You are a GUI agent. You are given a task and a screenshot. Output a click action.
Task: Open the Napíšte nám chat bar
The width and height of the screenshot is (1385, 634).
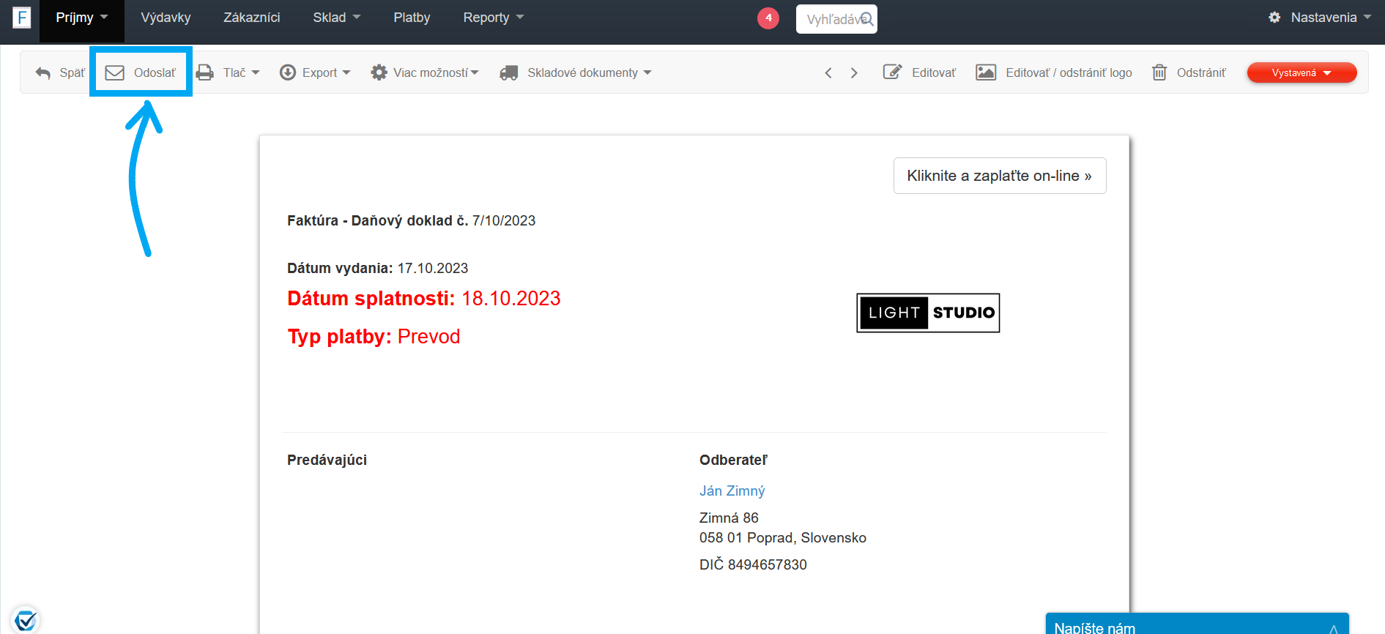pos(1197,624)
